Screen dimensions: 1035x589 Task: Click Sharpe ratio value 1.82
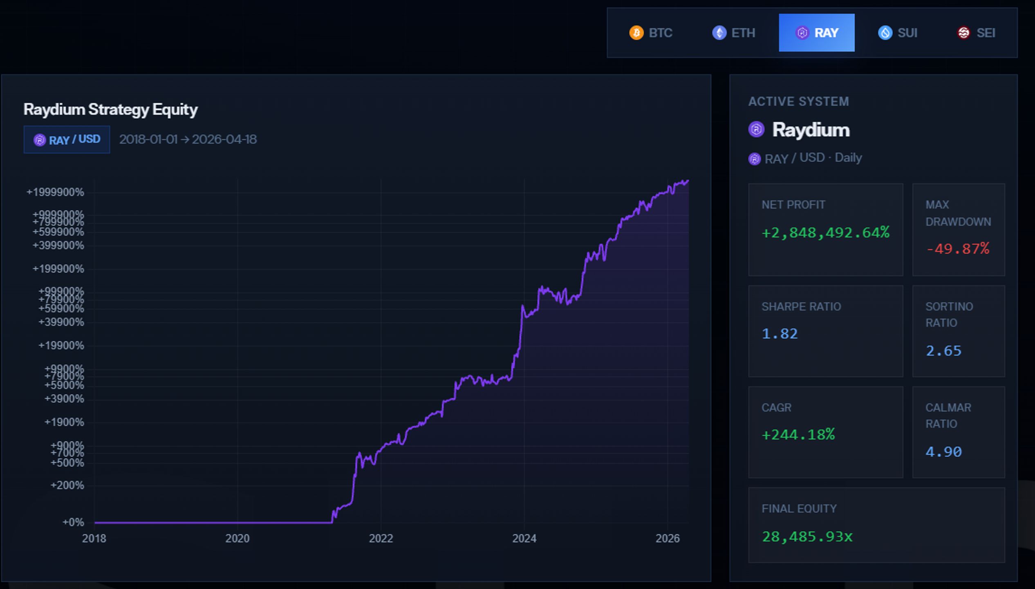780,334
